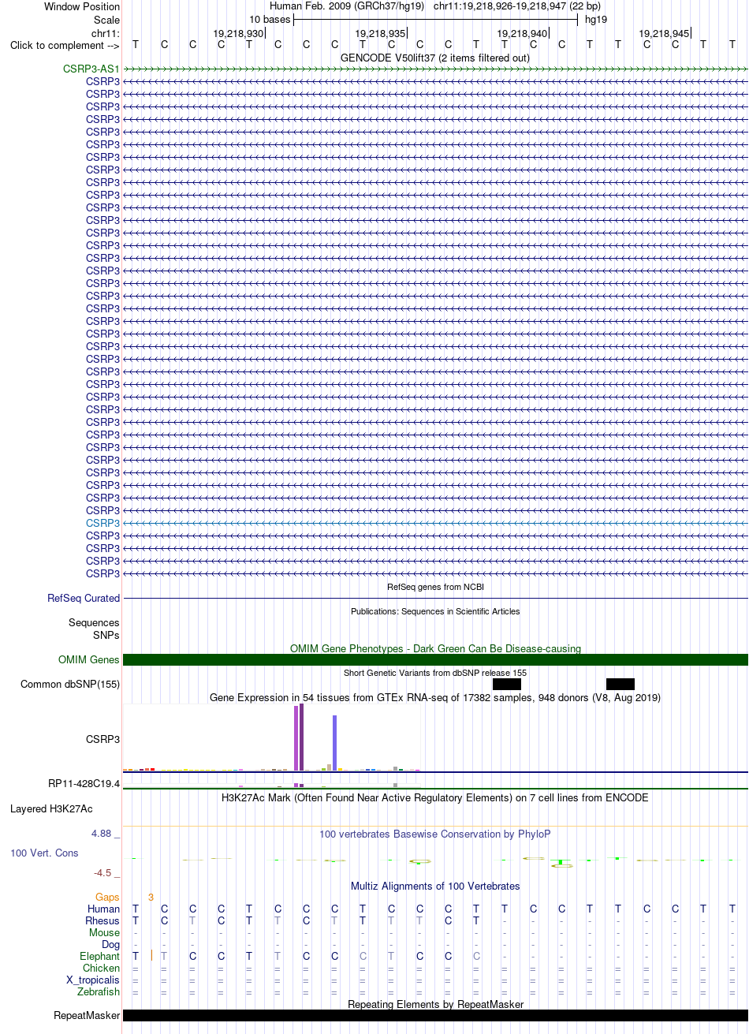The image size is (749, 1034).
Task: Click the 'Layered H3K27Ac' track label
Action: coord(51,808)
